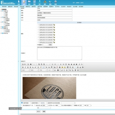Tick the first image path checkbox
The width and height of the screenshot is (115, 115).
pyautogui.click(x=38, y=25)
